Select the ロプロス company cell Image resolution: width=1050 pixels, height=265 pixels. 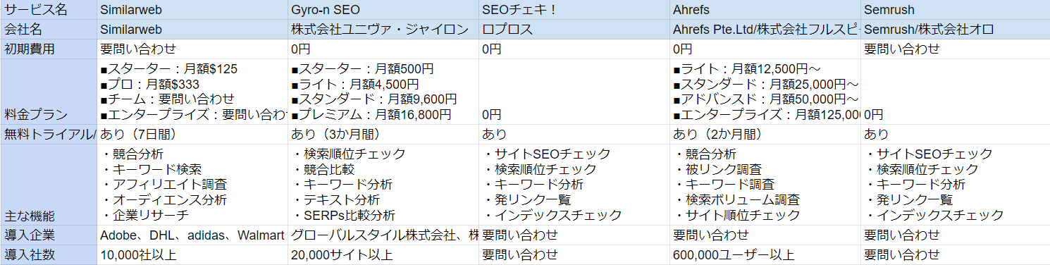tap(575, 30)
